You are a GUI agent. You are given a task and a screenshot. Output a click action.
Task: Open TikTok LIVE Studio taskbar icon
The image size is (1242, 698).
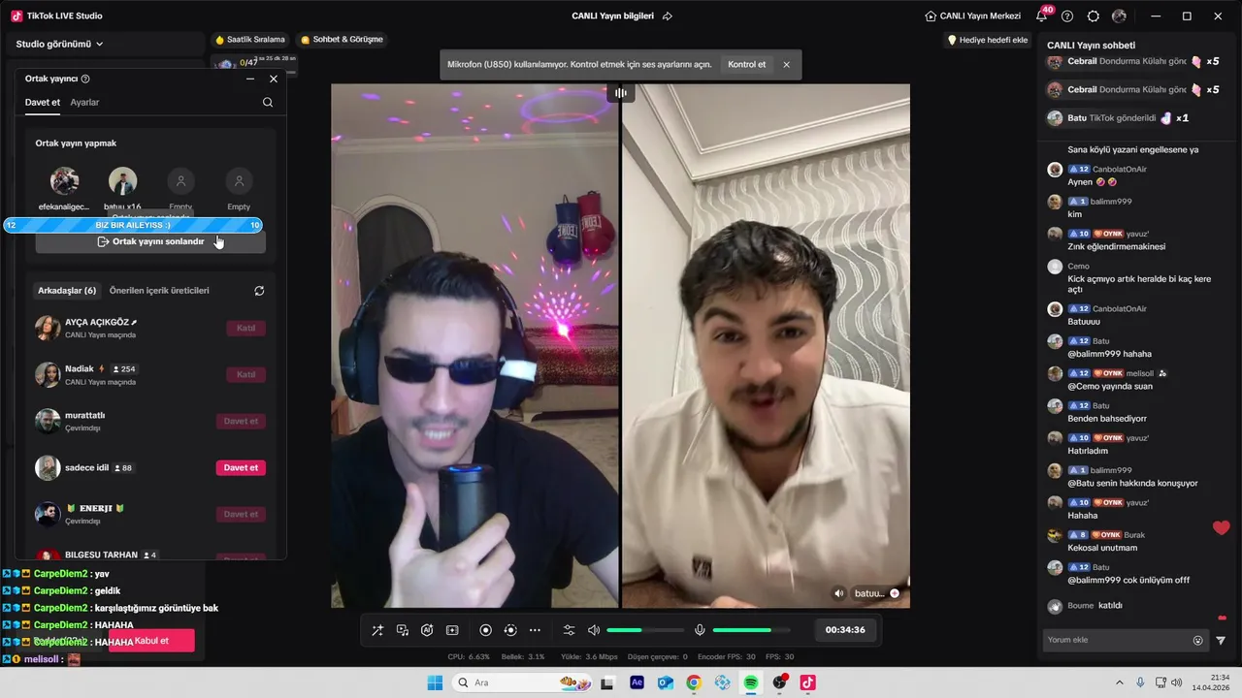807,682
